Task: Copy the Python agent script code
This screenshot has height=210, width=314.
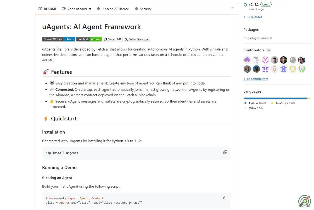Action: [225, 197]
